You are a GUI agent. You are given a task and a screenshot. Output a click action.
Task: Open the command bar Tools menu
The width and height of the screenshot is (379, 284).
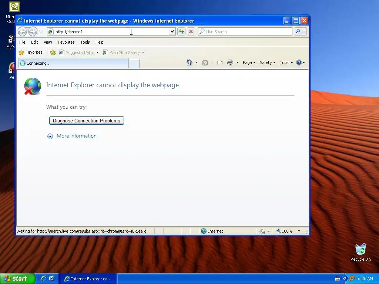[286, 62]
